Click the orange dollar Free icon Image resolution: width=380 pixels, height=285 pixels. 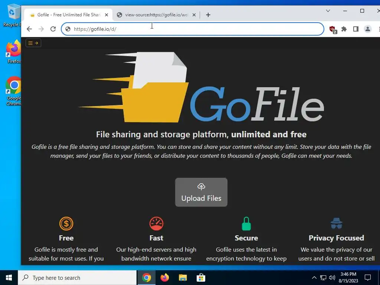(66, 223)
